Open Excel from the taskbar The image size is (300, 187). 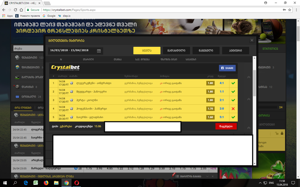tap(36, 183)
